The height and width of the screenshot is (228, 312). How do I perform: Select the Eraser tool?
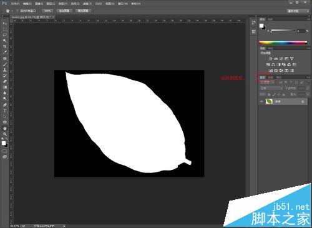tap(4, 81)
